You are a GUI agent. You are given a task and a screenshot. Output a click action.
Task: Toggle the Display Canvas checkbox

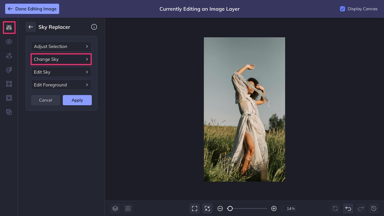tap(343, 9)
